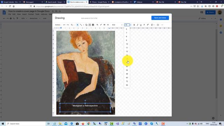Toggle italic formatting
Screen dimensions: 224x126
138,25
